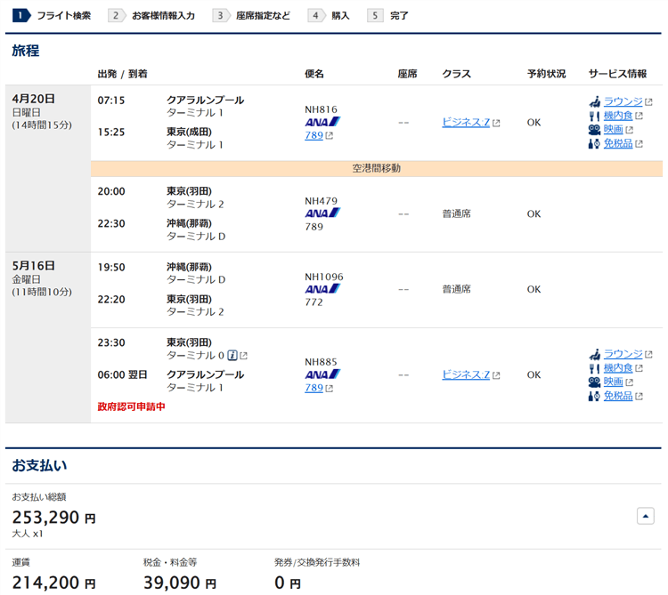Screen dimensions: 668x595
Task: Jump to step 3 座席指定など
Action: pos(252,15)
